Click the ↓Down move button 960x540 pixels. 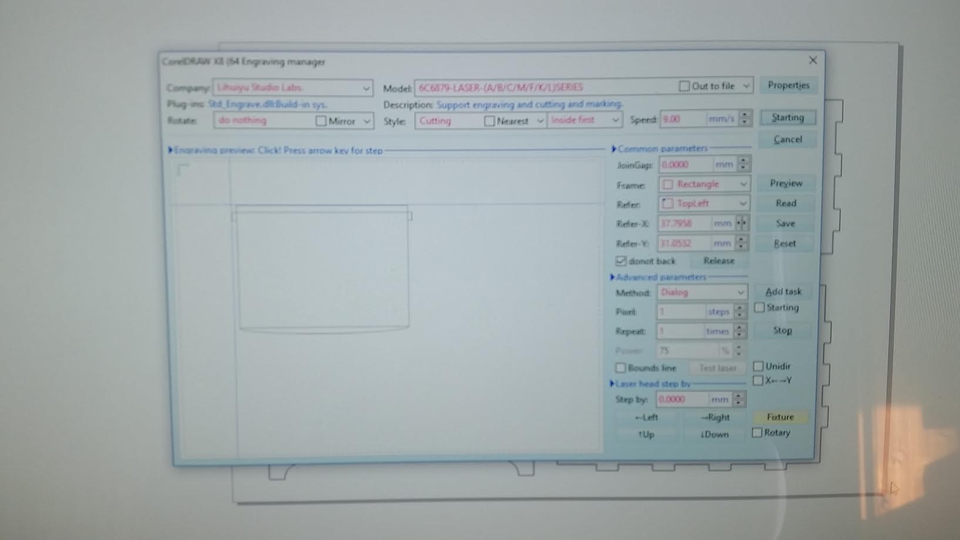[714, 435]
